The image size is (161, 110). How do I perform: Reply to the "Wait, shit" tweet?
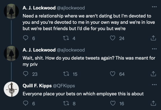click(x=26, y=74)
